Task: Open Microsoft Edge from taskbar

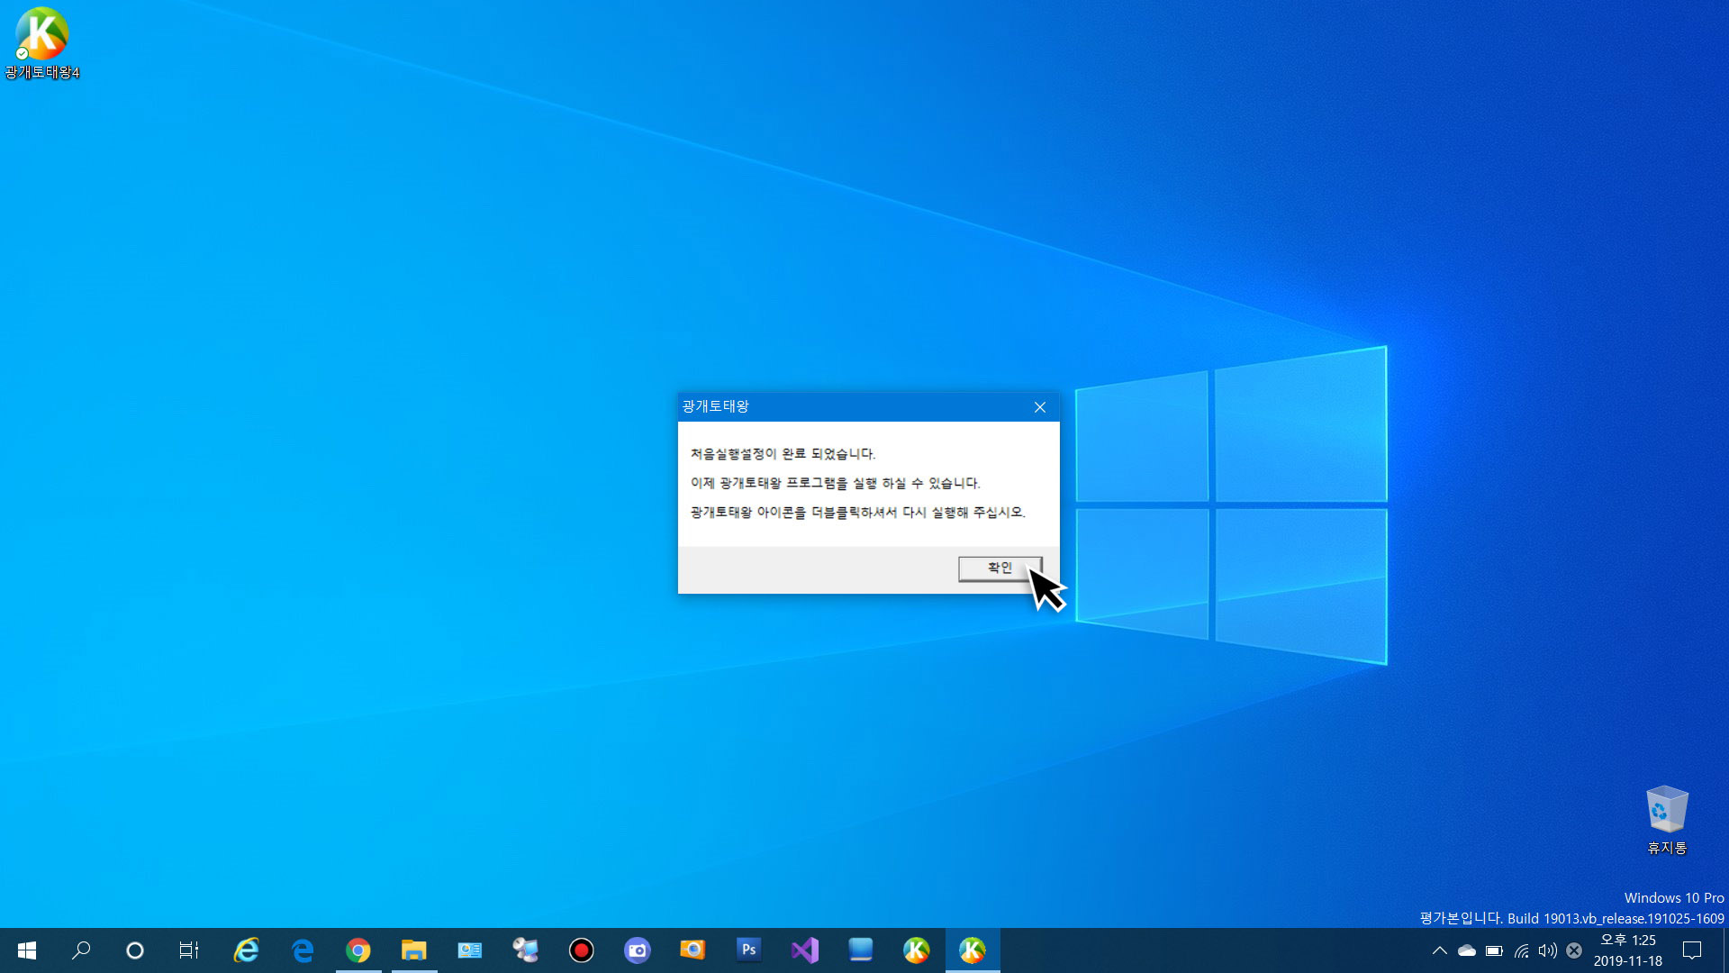Action: pyautogui.click(x=303, y=950)
